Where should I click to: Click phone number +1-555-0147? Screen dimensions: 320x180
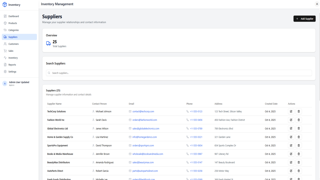196,162
